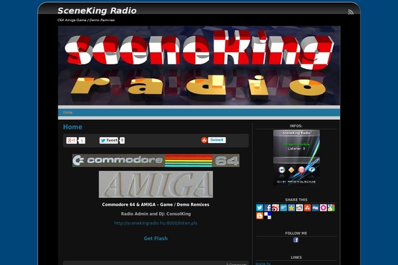The width and height of the screenshot is (398, 265).
Task: Share this page on Sina Weibo
Action: pos(275,207)
